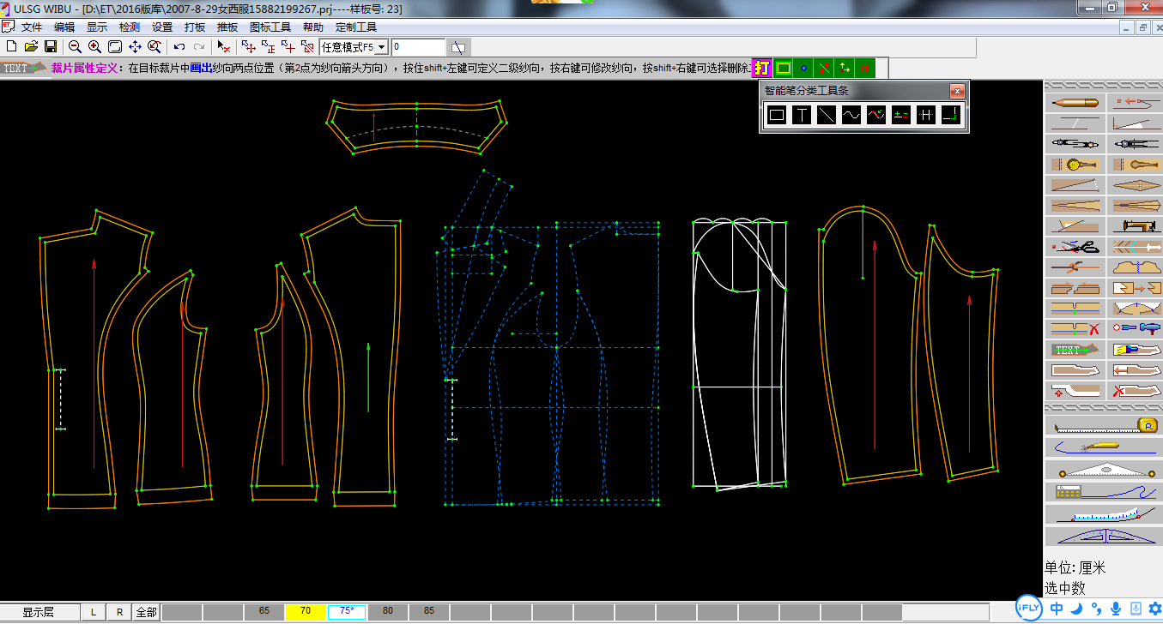Choose the button placement tool icon

tap(1074, 165)
